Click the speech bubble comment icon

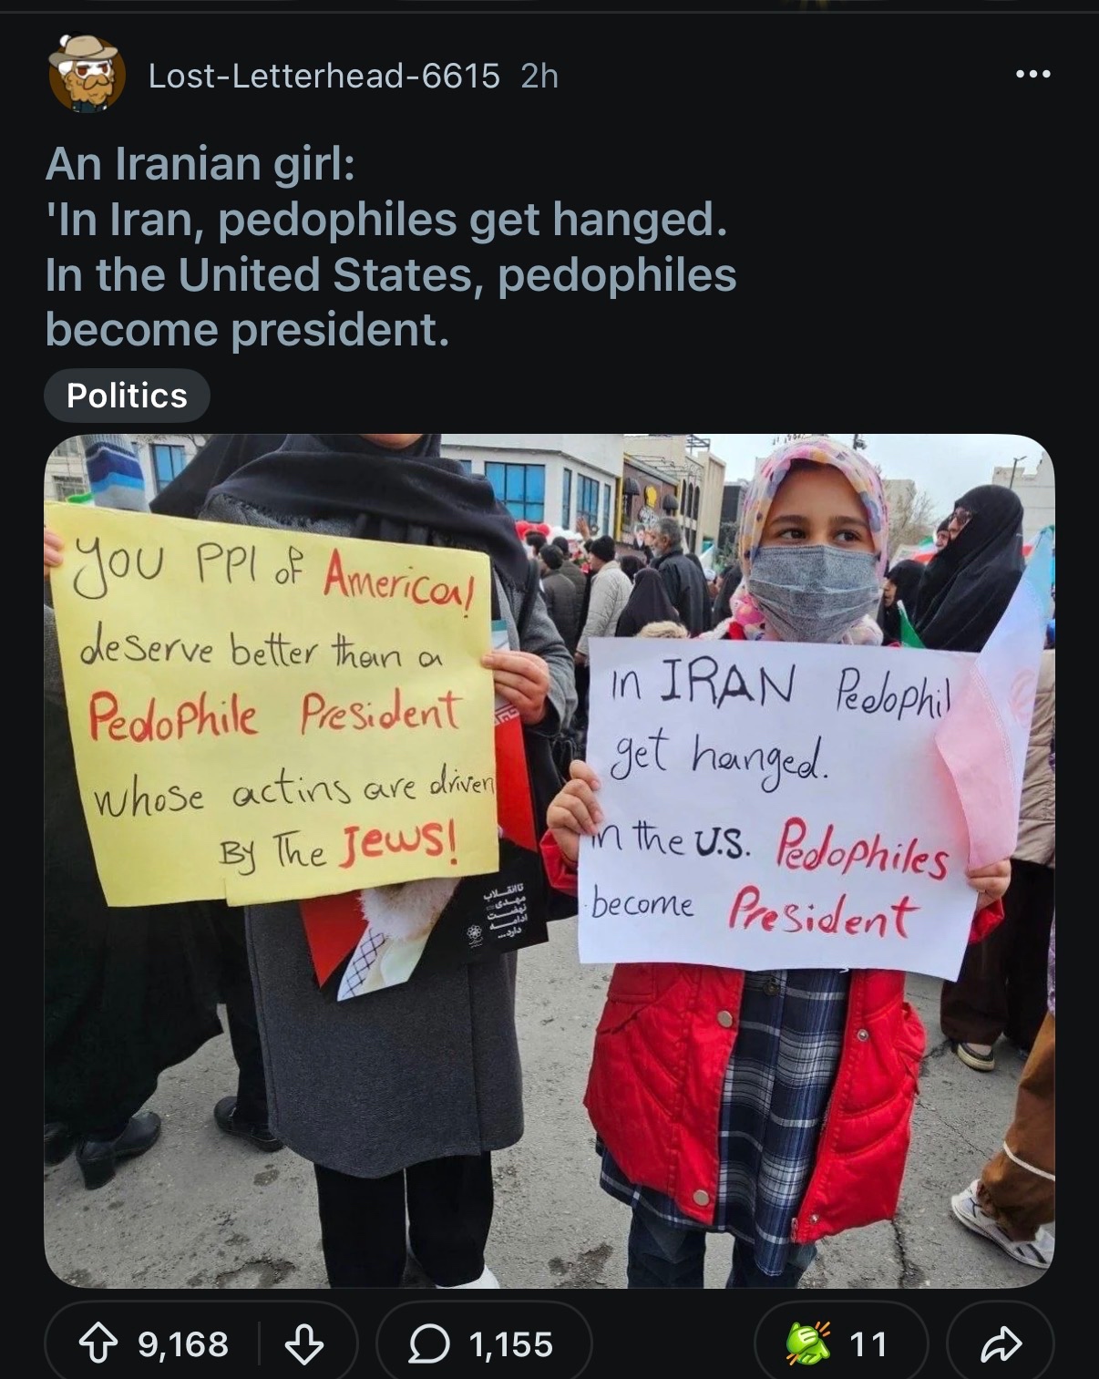click(x=428, y=1343)
